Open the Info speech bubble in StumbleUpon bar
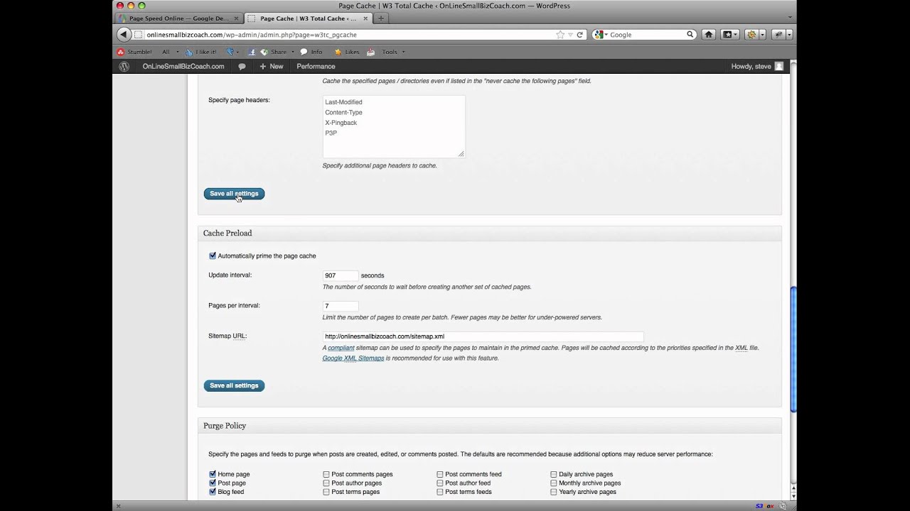 click(304, 52)
